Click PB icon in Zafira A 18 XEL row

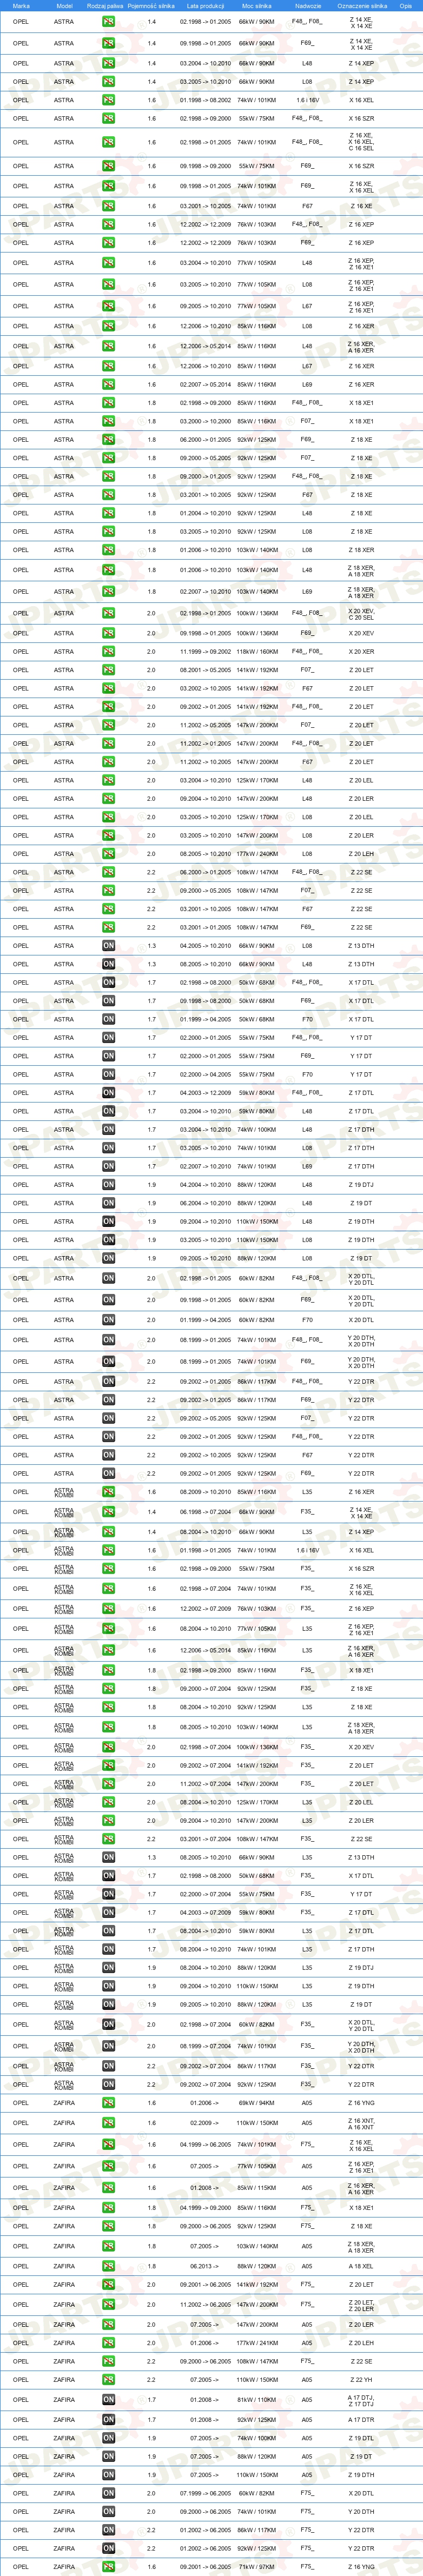point(108,2267)
